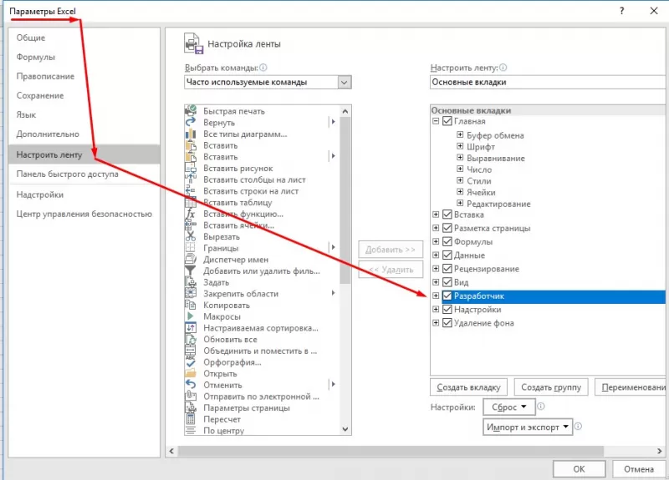Open the Правописание options category
The height and width of the screenshot is (480, 669).
point(45,76)
